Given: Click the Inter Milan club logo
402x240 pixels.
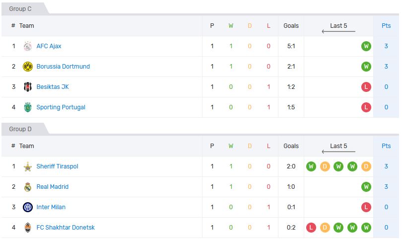Looking at the screenshot, I should coord(28,207).
